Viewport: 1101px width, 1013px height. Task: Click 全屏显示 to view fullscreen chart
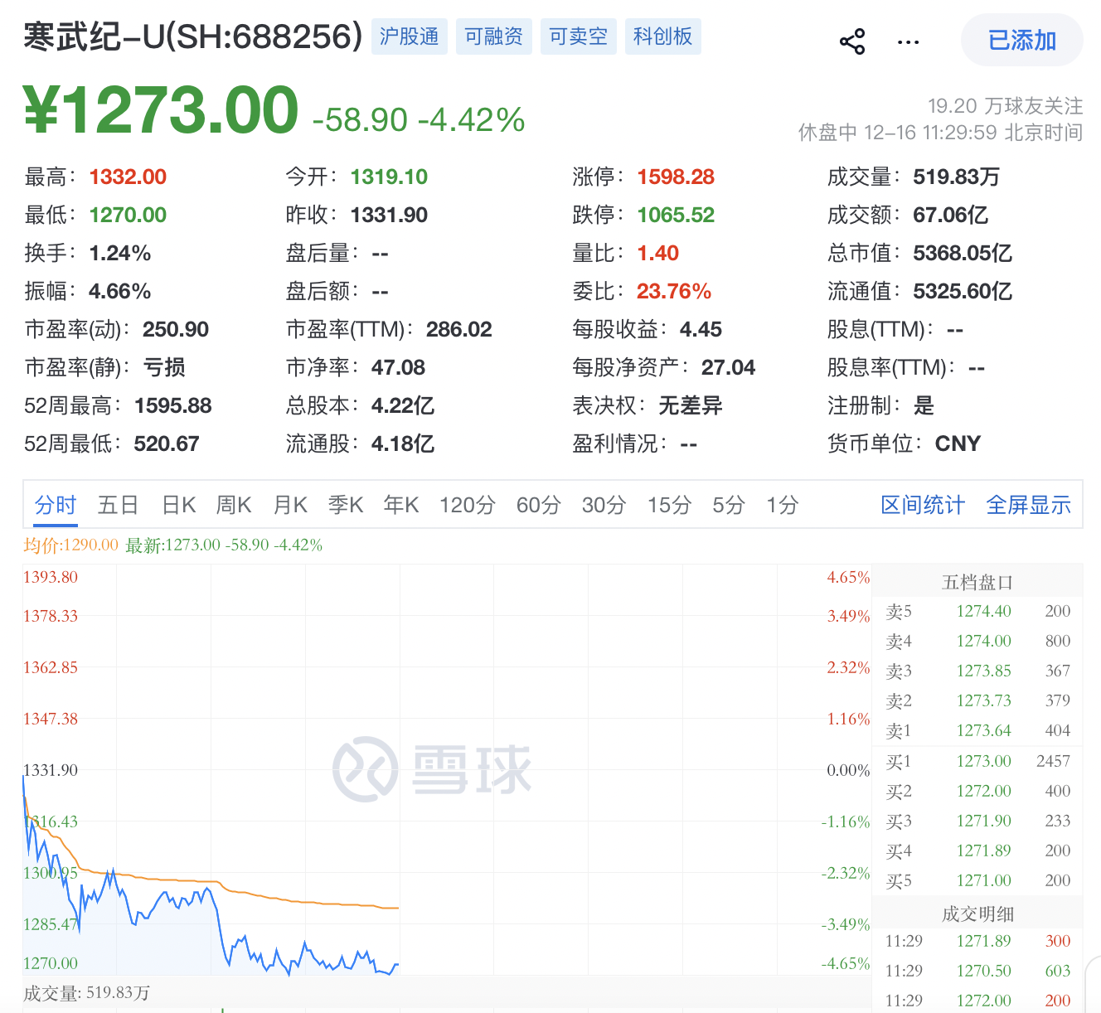pyautogui.click(x=1028, y=505)
